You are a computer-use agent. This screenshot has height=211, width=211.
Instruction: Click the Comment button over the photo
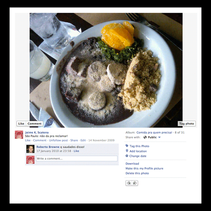35,124
